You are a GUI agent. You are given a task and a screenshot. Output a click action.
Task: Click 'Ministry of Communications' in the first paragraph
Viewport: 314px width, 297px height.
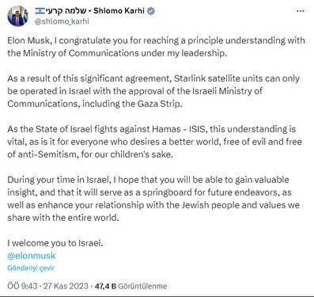click(x=81, y=53)
